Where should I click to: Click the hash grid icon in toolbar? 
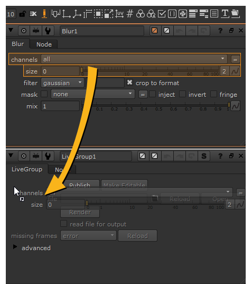coord(130,14)
